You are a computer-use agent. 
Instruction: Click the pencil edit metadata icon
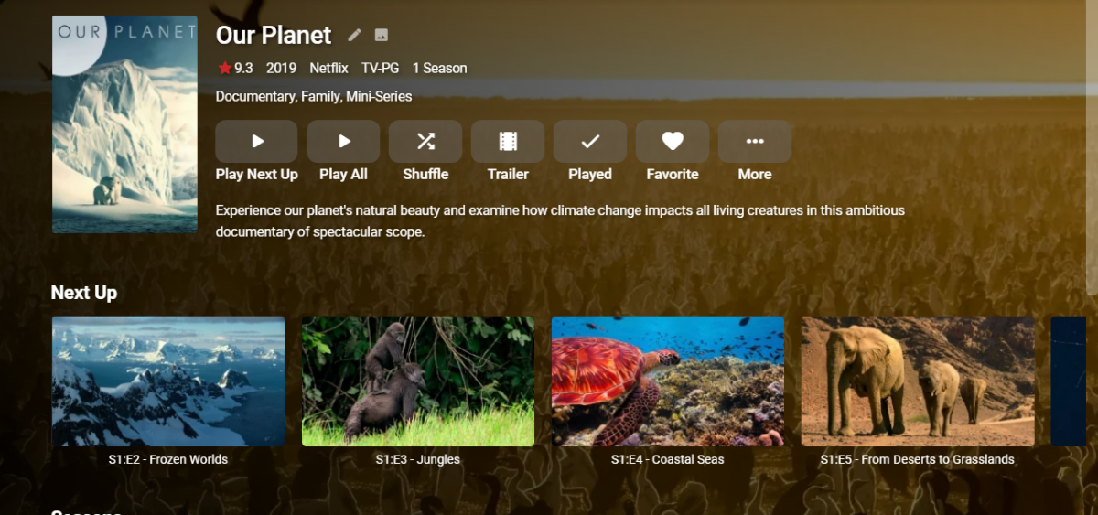(x=354, y=35)
